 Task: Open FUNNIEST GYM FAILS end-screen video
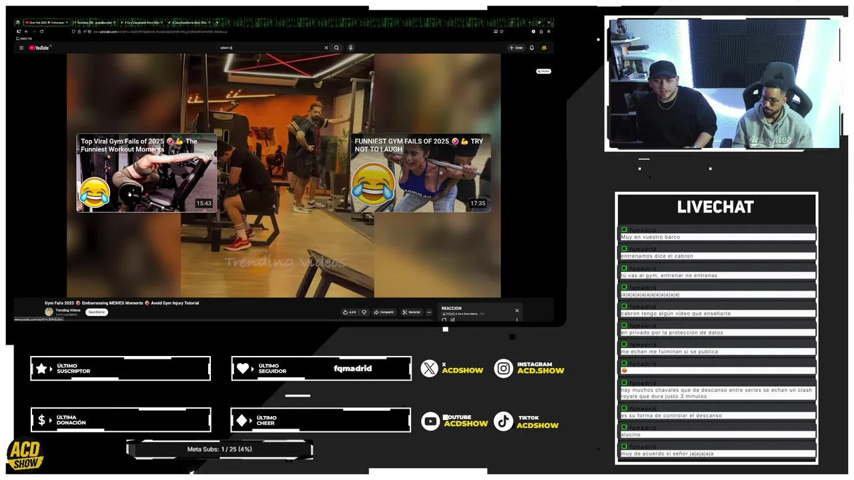point(420,173)
